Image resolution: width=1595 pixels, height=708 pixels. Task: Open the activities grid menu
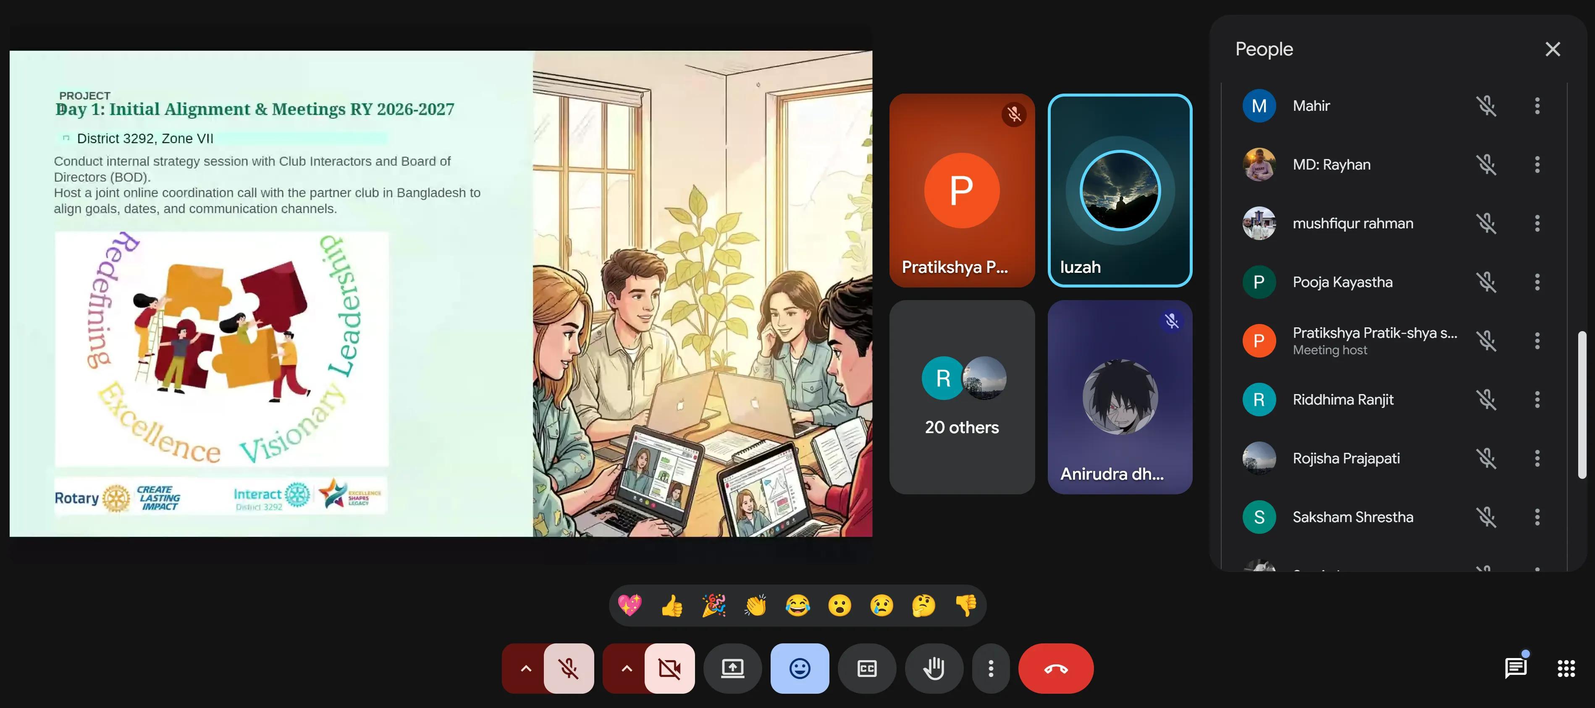click(1566, 669)
